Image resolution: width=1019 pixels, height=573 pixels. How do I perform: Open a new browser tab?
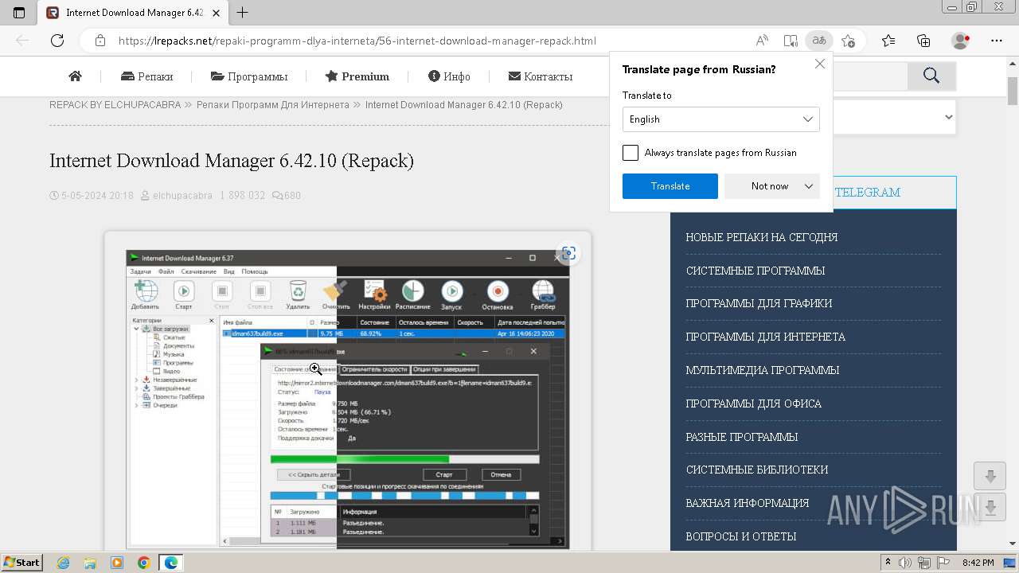243,13
